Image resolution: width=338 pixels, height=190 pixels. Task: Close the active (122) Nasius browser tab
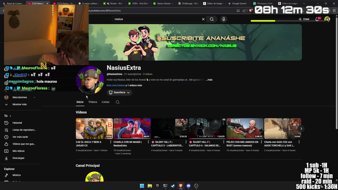coord(47,3)
